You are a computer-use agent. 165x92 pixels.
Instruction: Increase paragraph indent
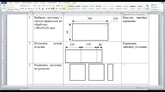59,6
